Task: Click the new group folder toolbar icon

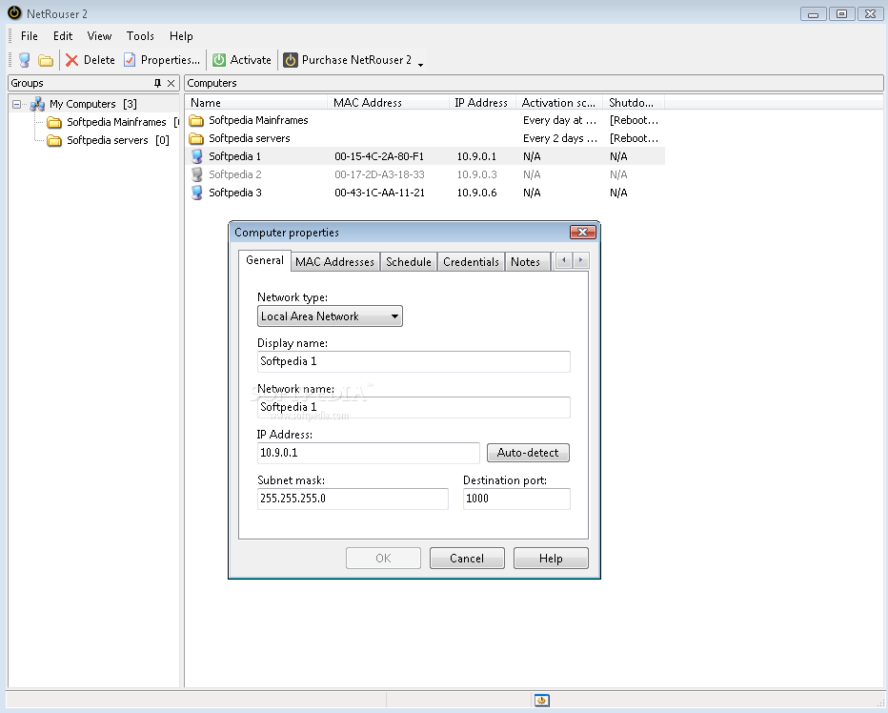Action: pos(46,60)
